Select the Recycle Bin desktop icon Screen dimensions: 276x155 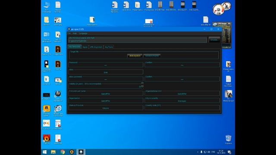(228, 139)
